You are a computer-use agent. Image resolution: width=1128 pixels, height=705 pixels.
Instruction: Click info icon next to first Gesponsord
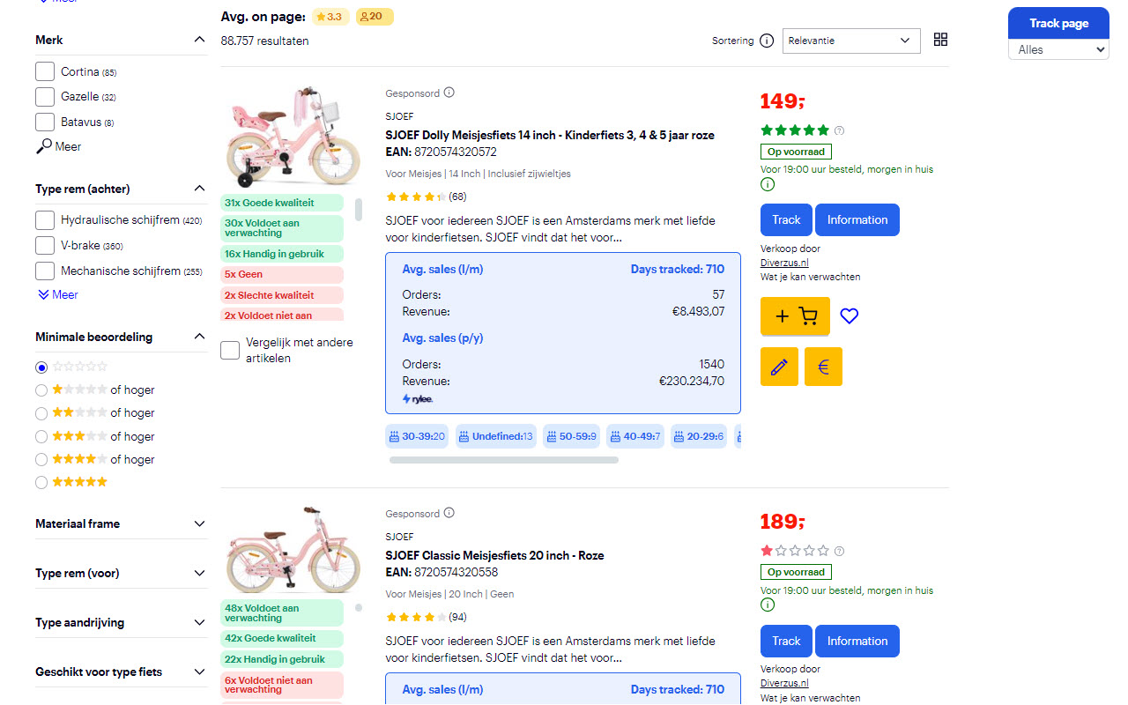pyautogui.click(x=449, y=93)
